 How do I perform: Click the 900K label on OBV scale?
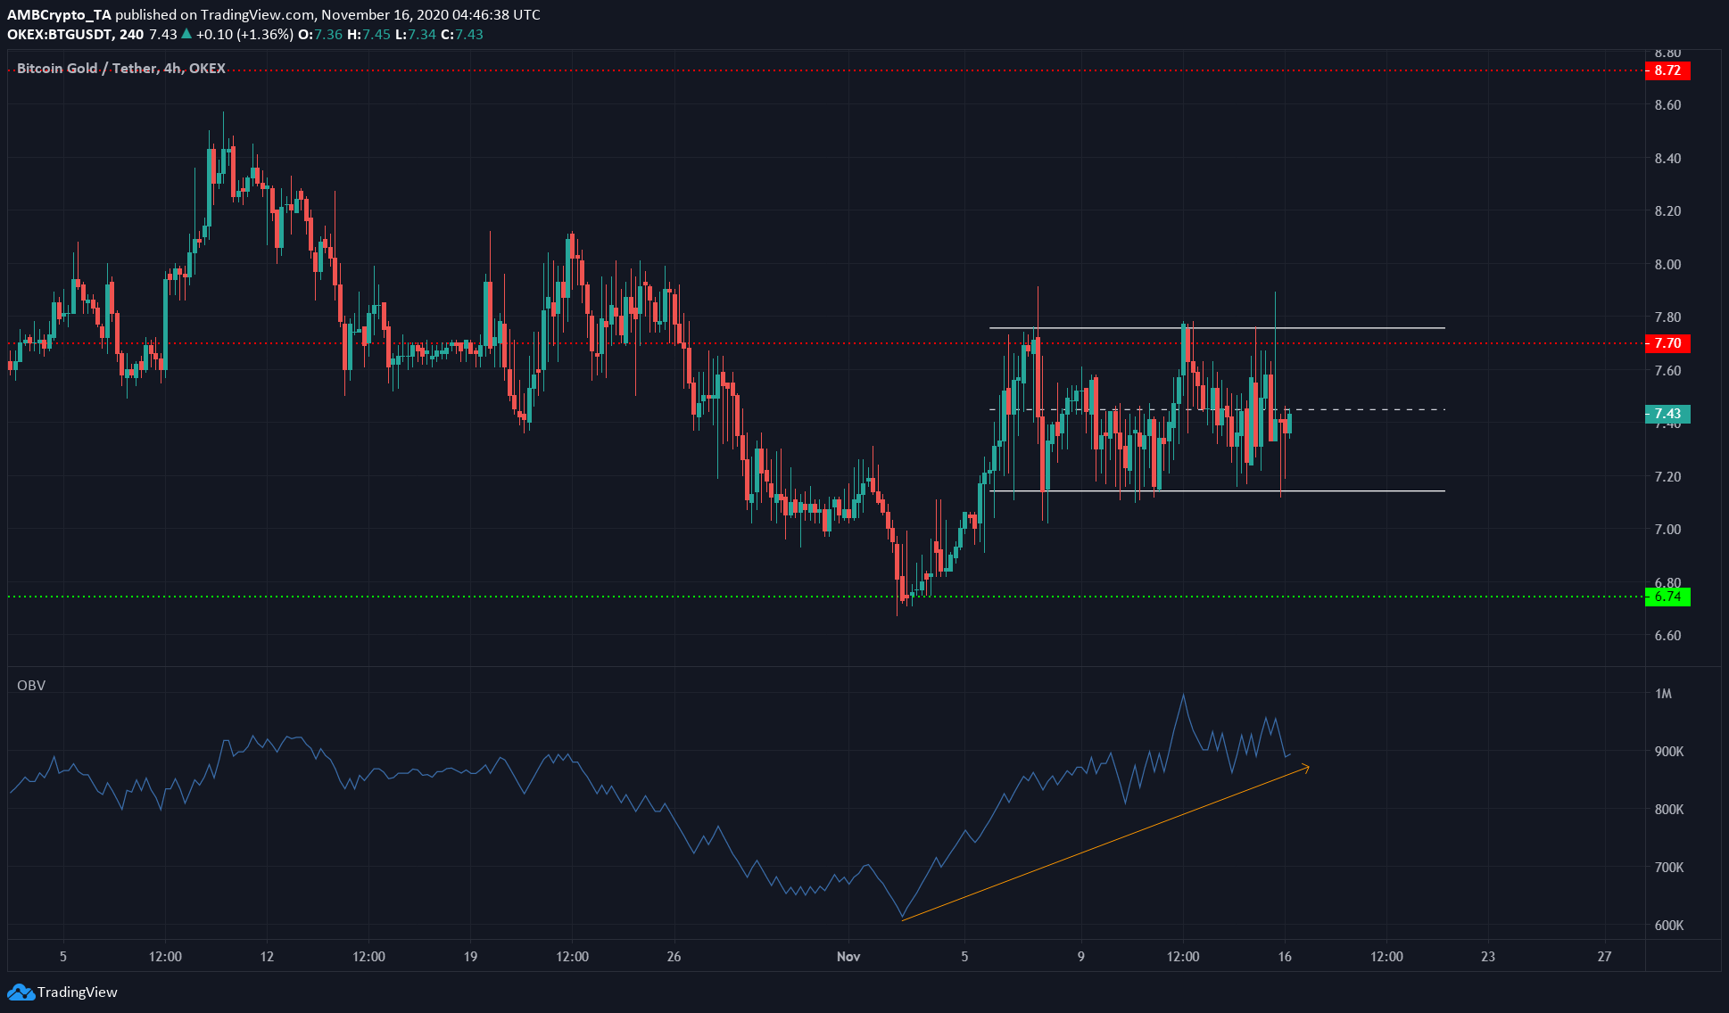[1668, 752]
